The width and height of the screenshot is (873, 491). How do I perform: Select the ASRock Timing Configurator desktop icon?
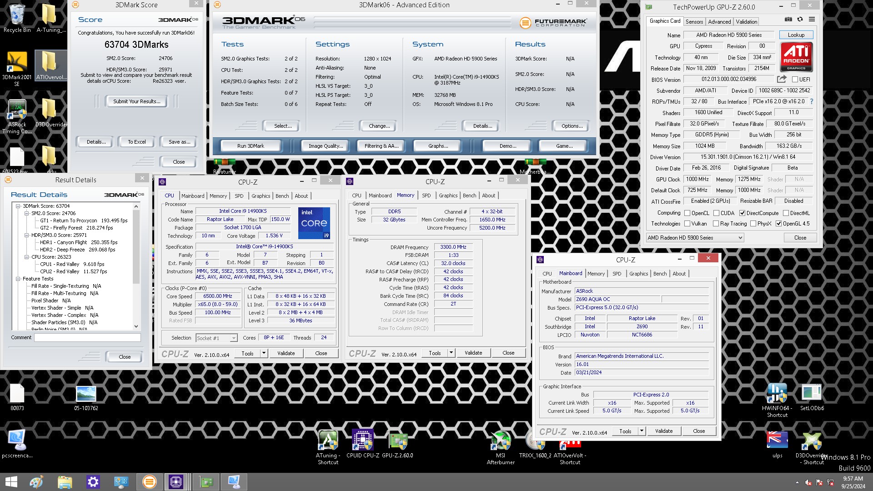pyautogui.click(x=17, y=117)
